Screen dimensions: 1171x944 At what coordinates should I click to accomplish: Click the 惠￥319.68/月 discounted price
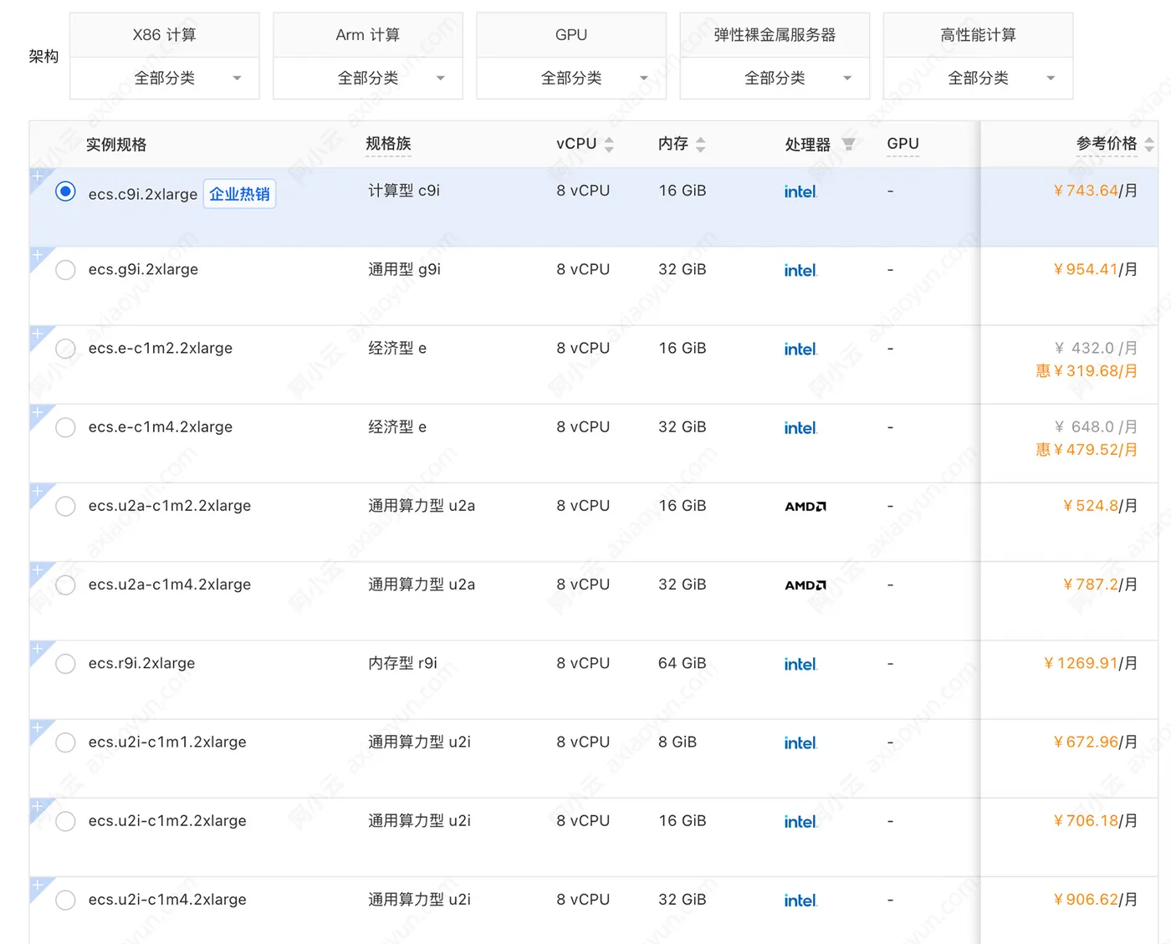1087,370
